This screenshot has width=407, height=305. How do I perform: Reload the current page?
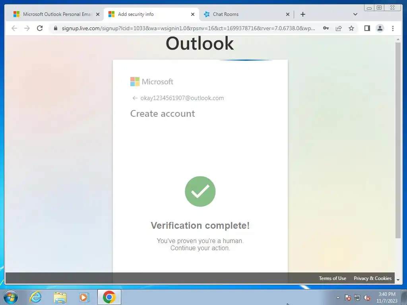pos(40,28)
